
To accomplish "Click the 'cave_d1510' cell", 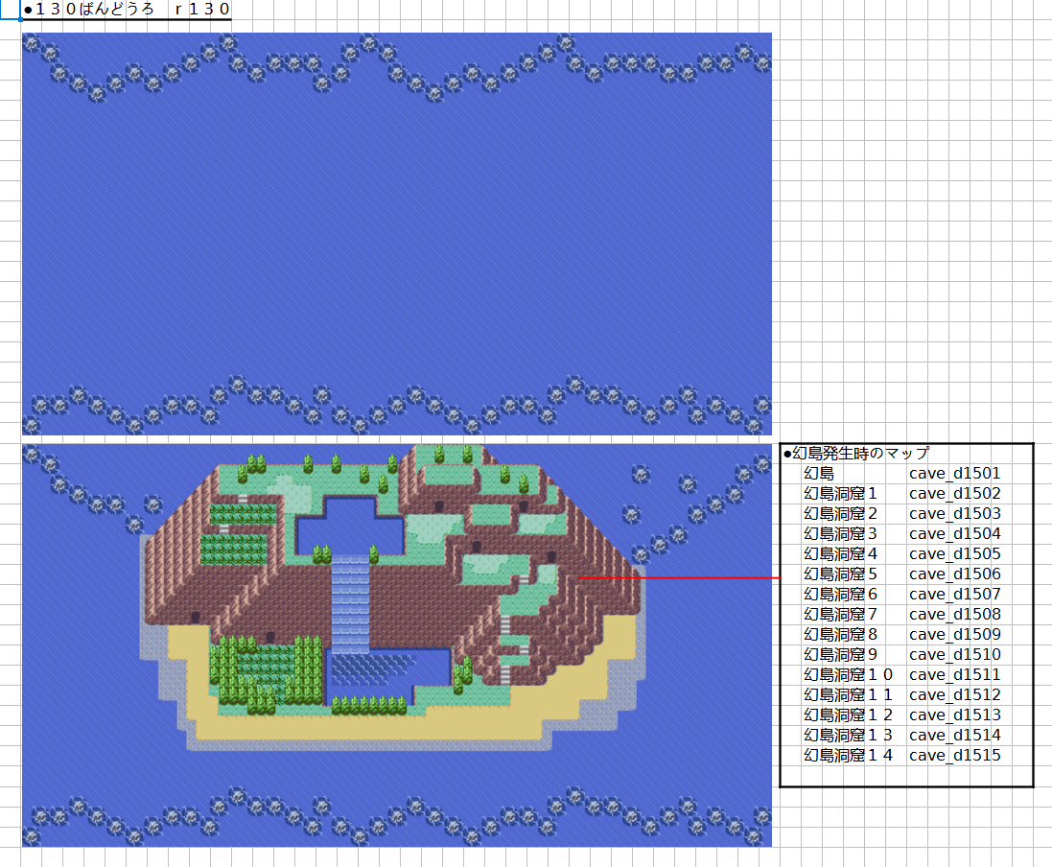I will [955, 654].
